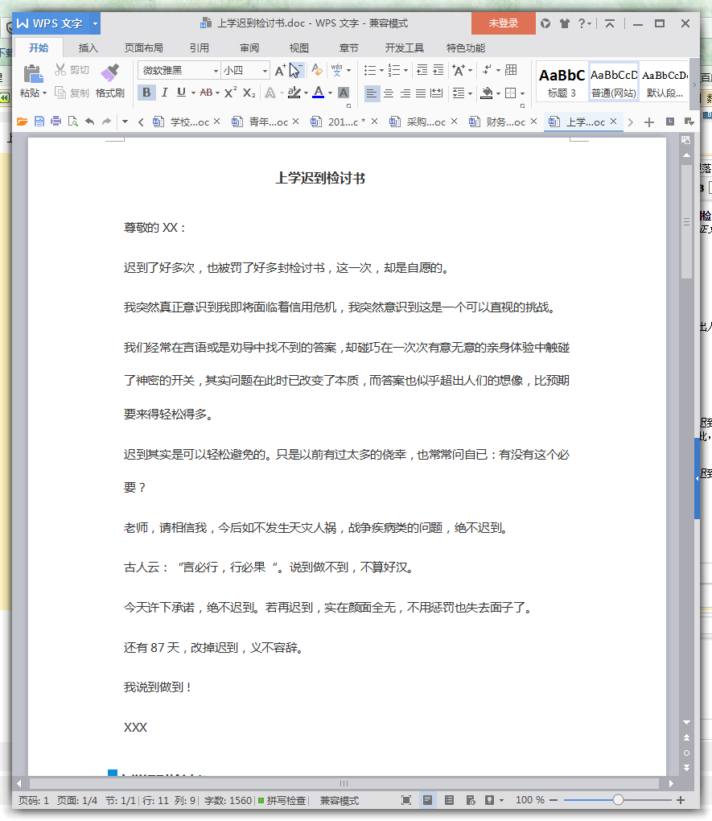
Task: Click the print icon in quick toolbar
Action: [x=56, y=122]
